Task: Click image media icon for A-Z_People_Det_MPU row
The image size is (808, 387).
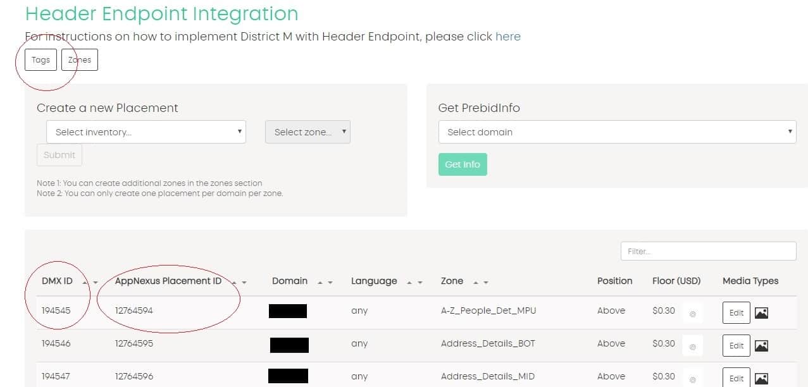Action: click(x=761, y=312)
